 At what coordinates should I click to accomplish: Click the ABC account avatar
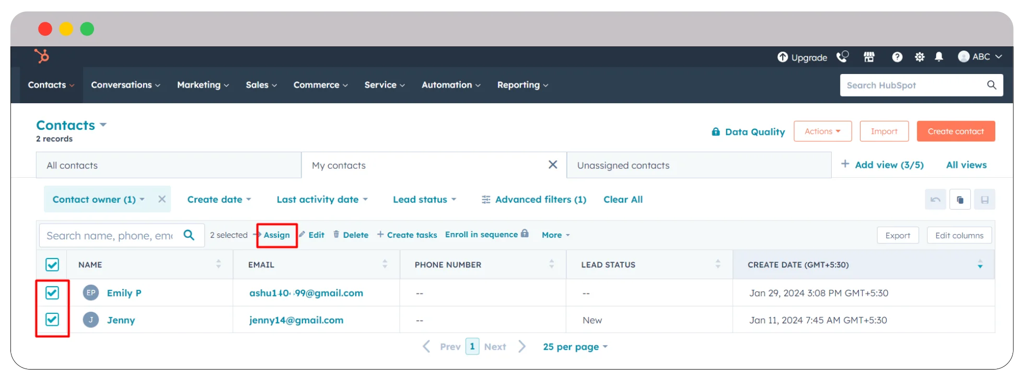(963, 57)
